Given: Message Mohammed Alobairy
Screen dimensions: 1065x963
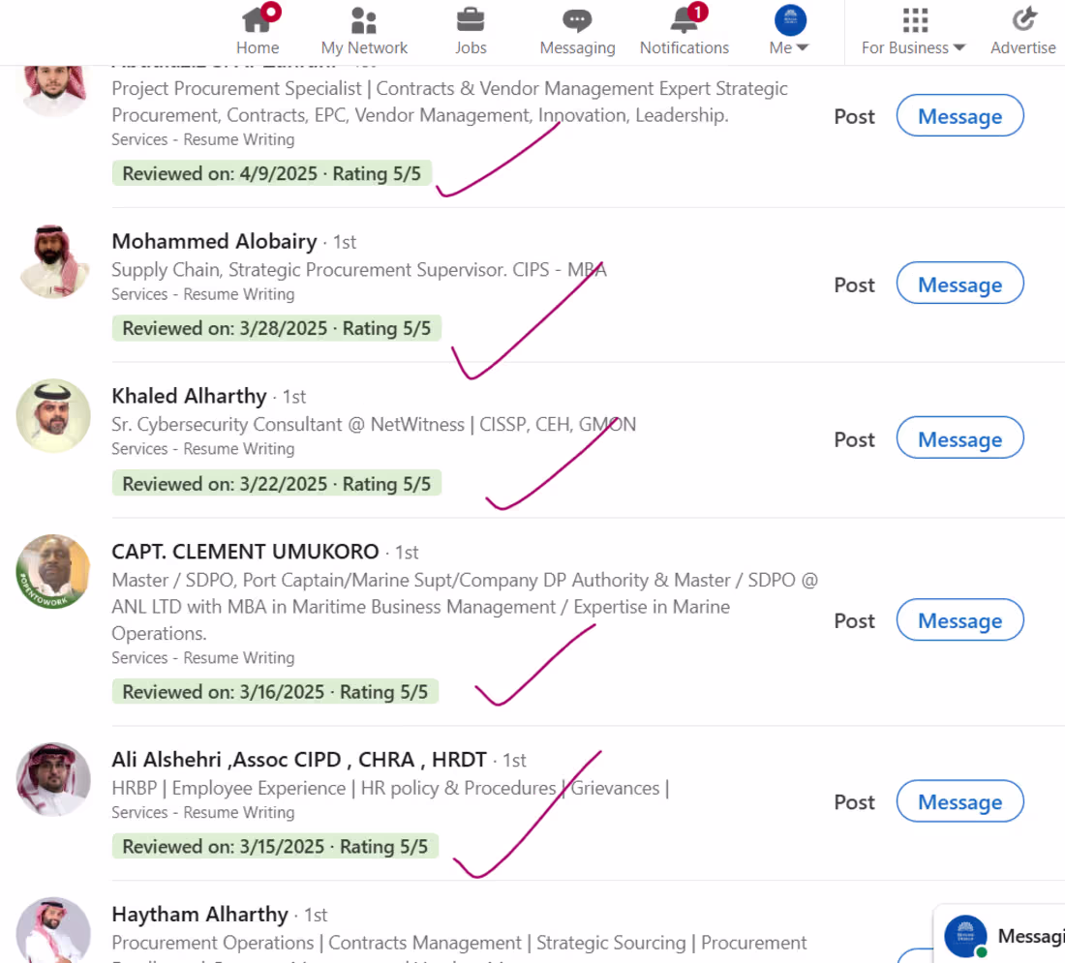Looking at the screenshot, I should [959, 283].
